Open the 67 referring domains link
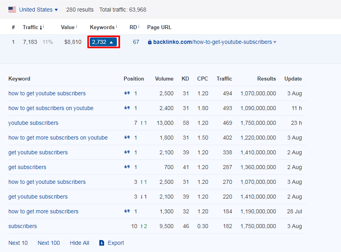341x252 pixels. (x=136, y=42)
